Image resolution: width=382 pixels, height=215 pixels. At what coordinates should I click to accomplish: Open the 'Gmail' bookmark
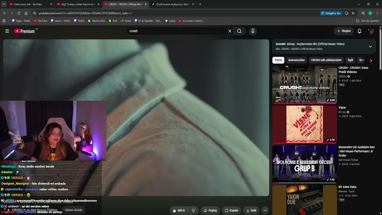[x=125, y=21]
